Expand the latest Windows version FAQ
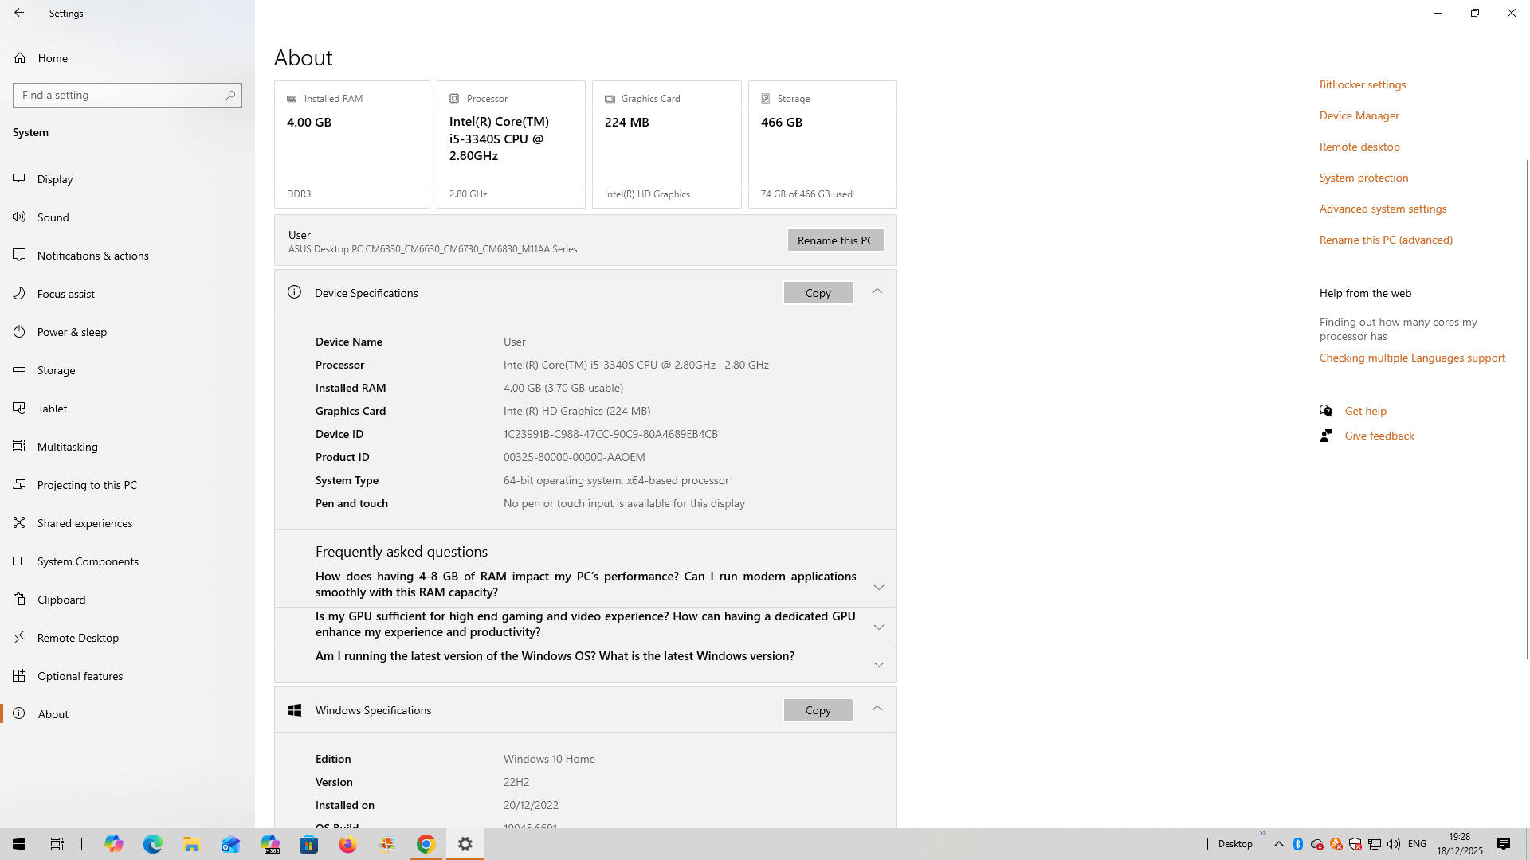The width and height of the screenshot is (1530, 860). tap(879, 665)
